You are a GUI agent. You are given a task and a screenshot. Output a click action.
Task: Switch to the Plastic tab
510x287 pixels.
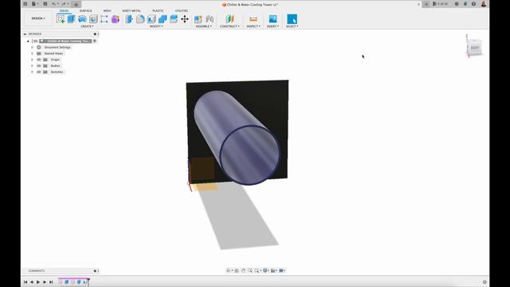[x=158, y=10]
